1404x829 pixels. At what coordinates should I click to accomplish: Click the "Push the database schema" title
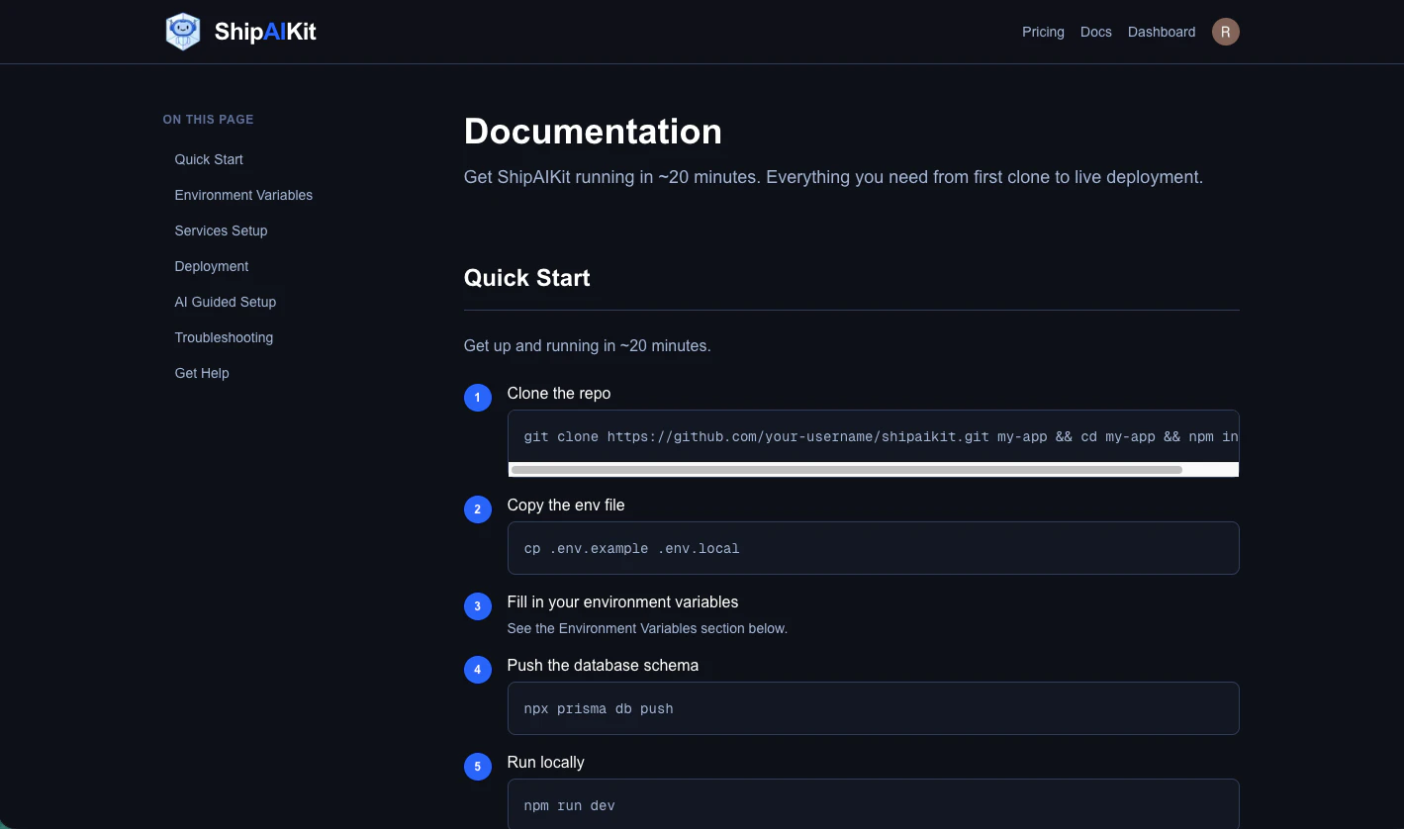click(x=603, y=665)
